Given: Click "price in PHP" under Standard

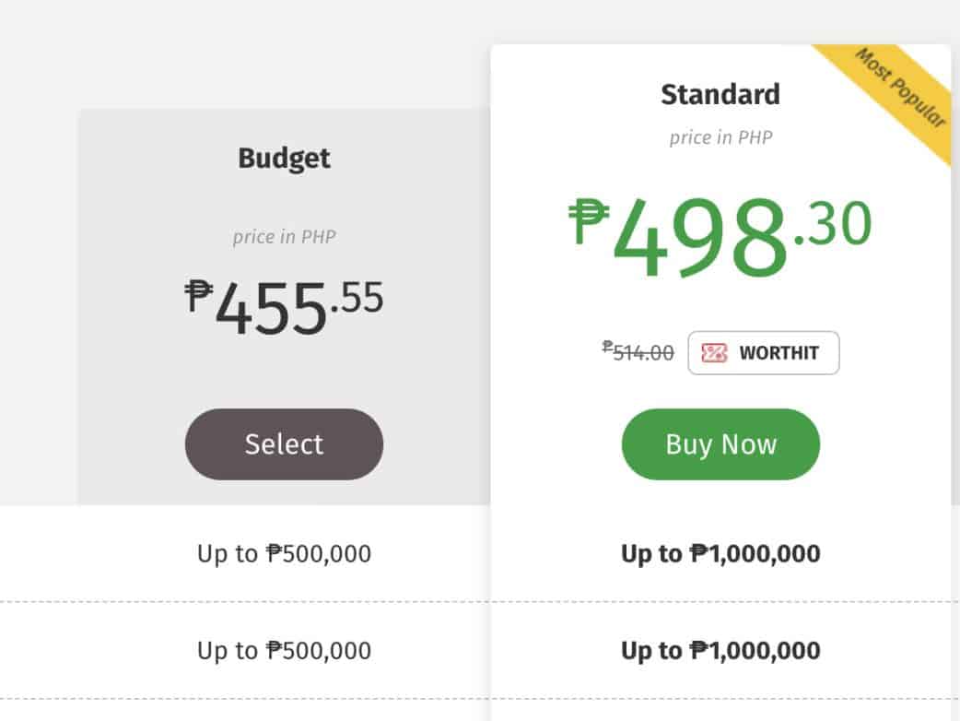Looking at the screenshot, I should [x=720, y=137].
